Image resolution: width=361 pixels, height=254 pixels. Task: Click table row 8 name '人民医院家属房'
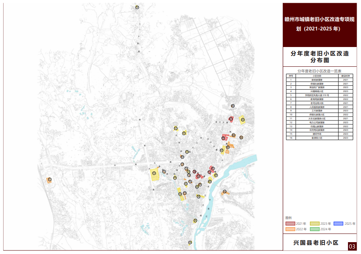(317, 107)
